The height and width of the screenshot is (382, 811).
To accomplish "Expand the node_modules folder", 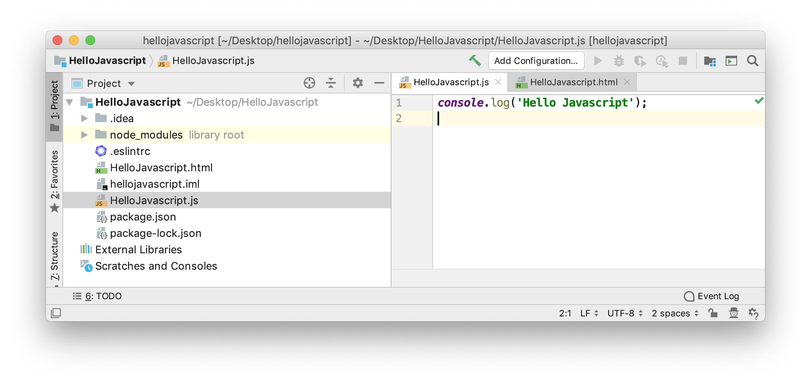I will pyautogui.click(x=85, y=135).
